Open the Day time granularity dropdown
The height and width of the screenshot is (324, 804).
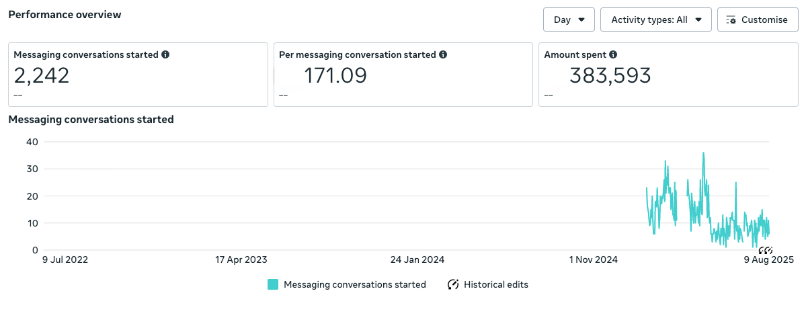point(569,19)
